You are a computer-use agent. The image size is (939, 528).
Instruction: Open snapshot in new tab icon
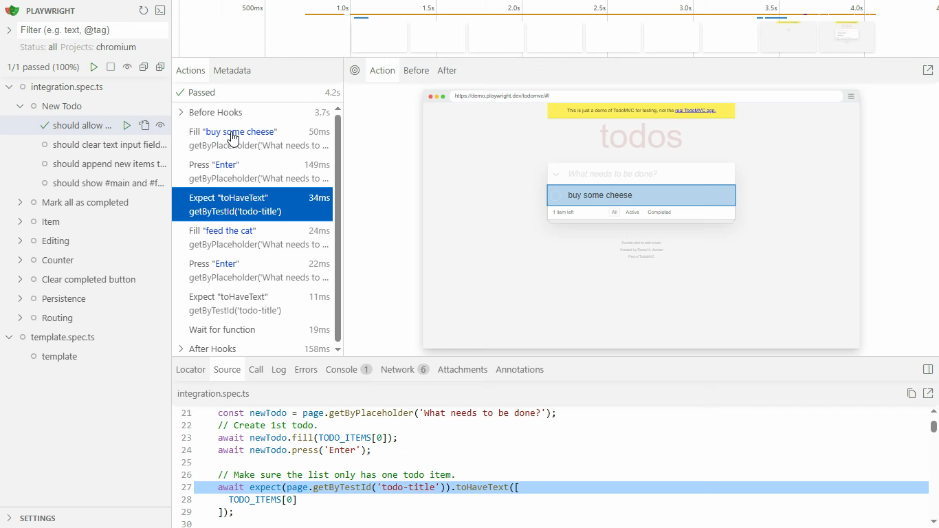928,70
